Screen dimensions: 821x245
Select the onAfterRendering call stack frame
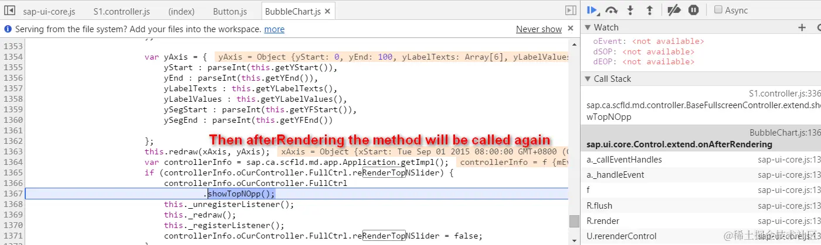[x=701, y=139]
